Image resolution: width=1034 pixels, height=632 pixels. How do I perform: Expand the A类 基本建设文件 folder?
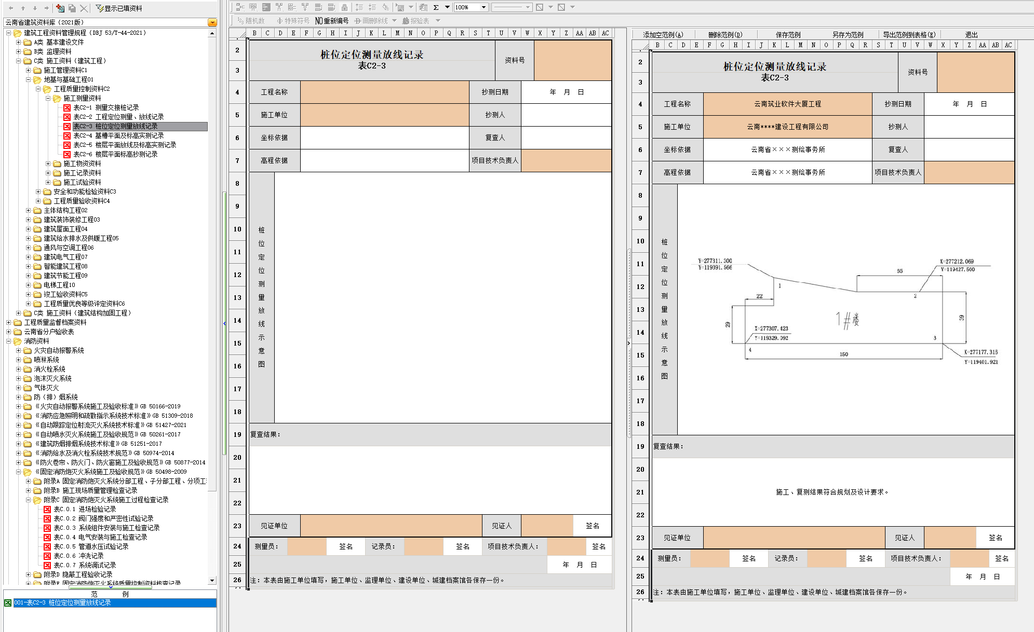coord(19,42)
